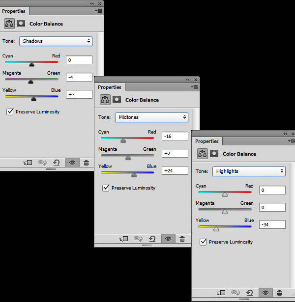Viewport: 295px width, 302px height.
Task: Click resize grip at bottom of Shadows panel
Action: point(51,169)
